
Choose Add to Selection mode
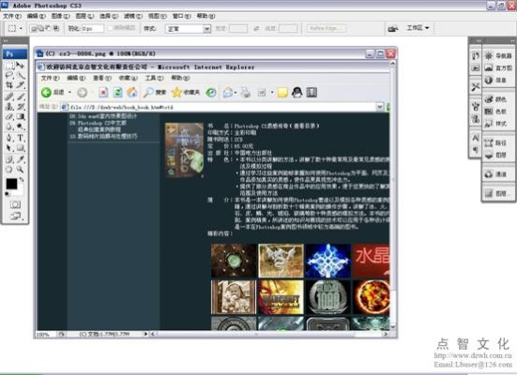(x=41, y=29)
